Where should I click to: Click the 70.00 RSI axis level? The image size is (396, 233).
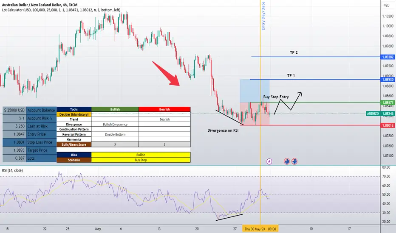tap(386, 176)
